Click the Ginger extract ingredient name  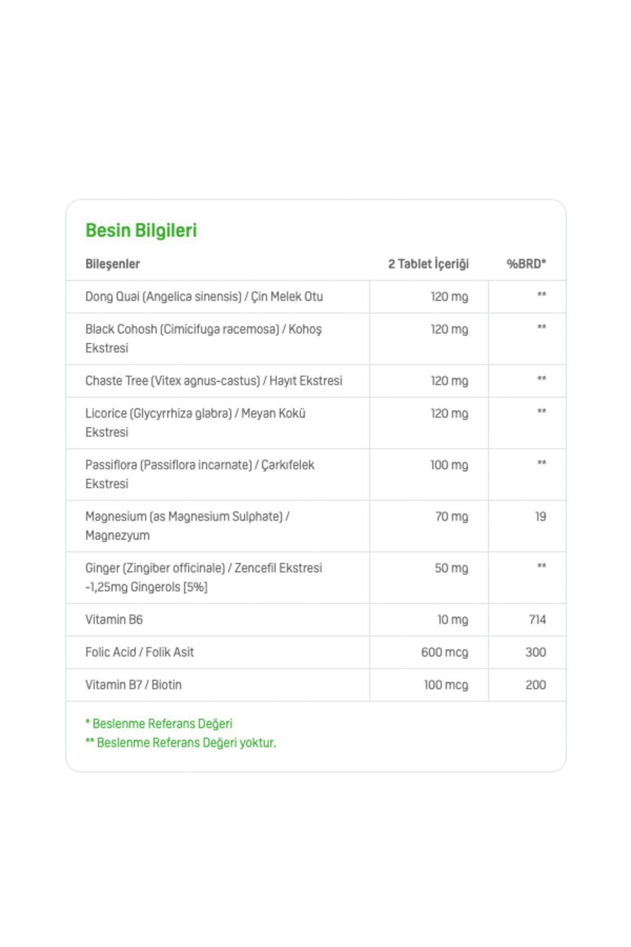(x=203, y=577)
